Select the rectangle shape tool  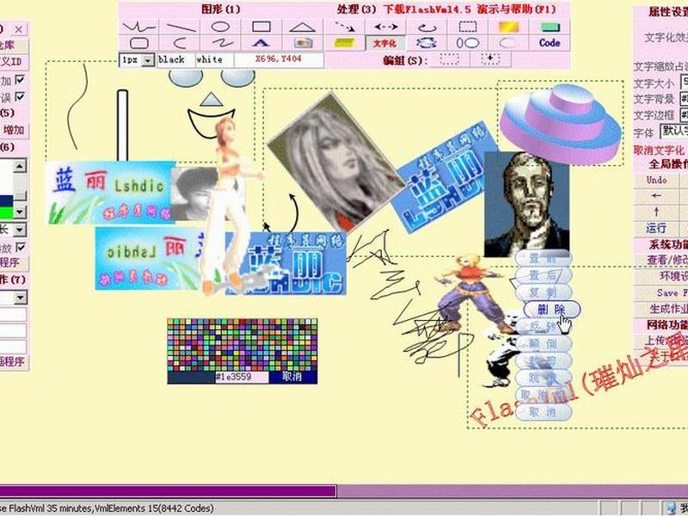(261, 27)
